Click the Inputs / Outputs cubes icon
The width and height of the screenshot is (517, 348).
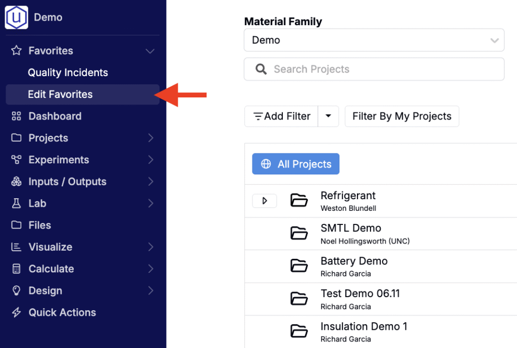click(17, 182)
